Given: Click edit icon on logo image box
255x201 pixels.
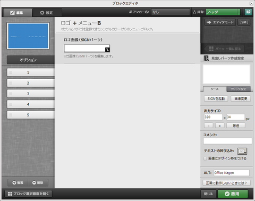Looking at the screenshot, I should [x=107, y=49].
